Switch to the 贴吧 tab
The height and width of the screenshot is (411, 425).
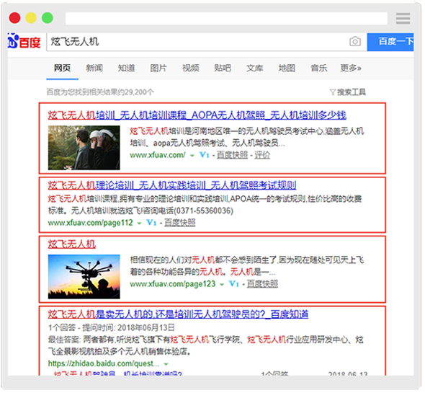point(223,68)
